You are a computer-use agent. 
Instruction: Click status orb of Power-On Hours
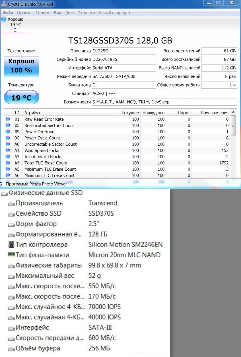click(x=7, y=132)
